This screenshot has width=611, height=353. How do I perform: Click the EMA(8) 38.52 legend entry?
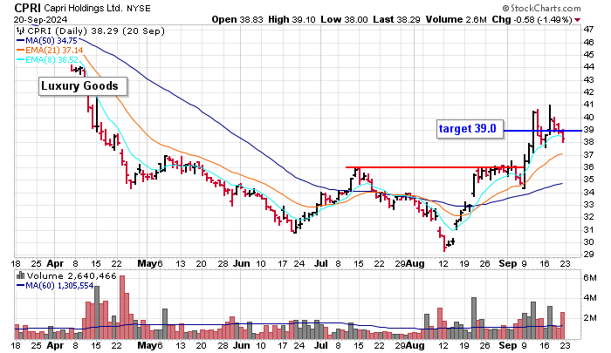point(47,60)
